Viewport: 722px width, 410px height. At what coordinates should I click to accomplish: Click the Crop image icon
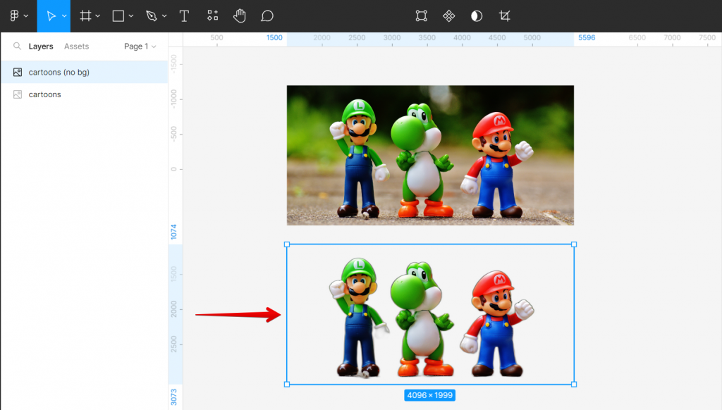[x=504, y=15]
